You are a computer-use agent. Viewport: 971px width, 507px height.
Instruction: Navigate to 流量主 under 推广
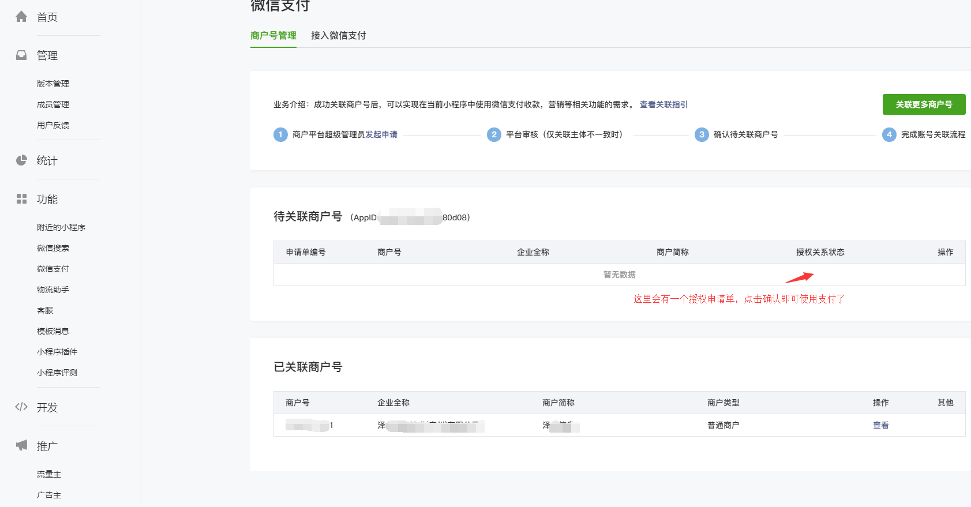tap(49, 474)
